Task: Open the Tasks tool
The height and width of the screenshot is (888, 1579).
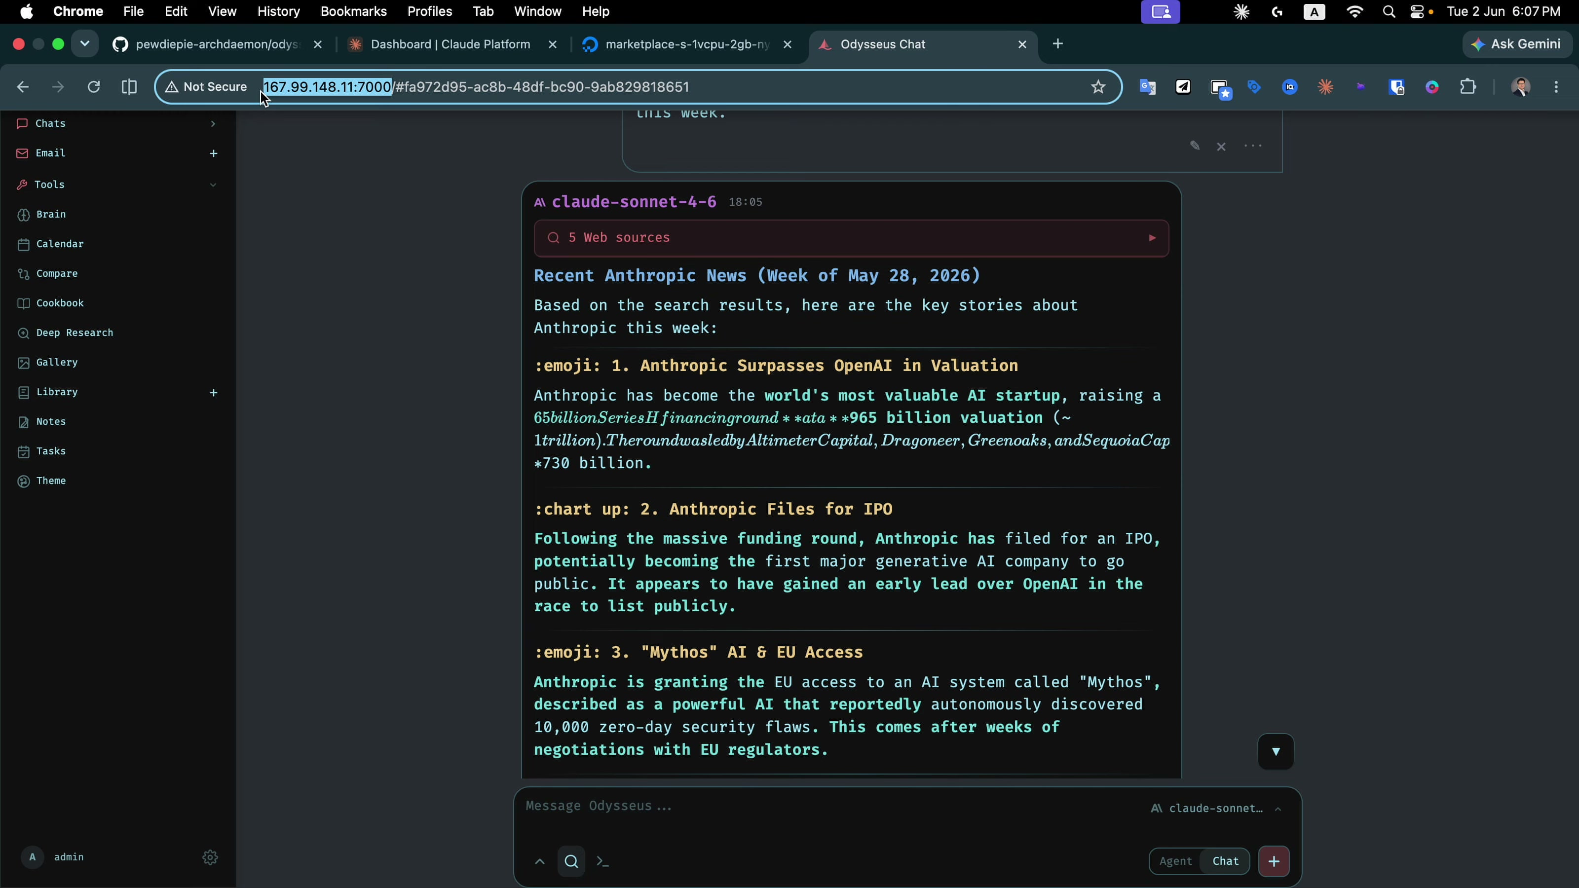Action: point(51,451)
